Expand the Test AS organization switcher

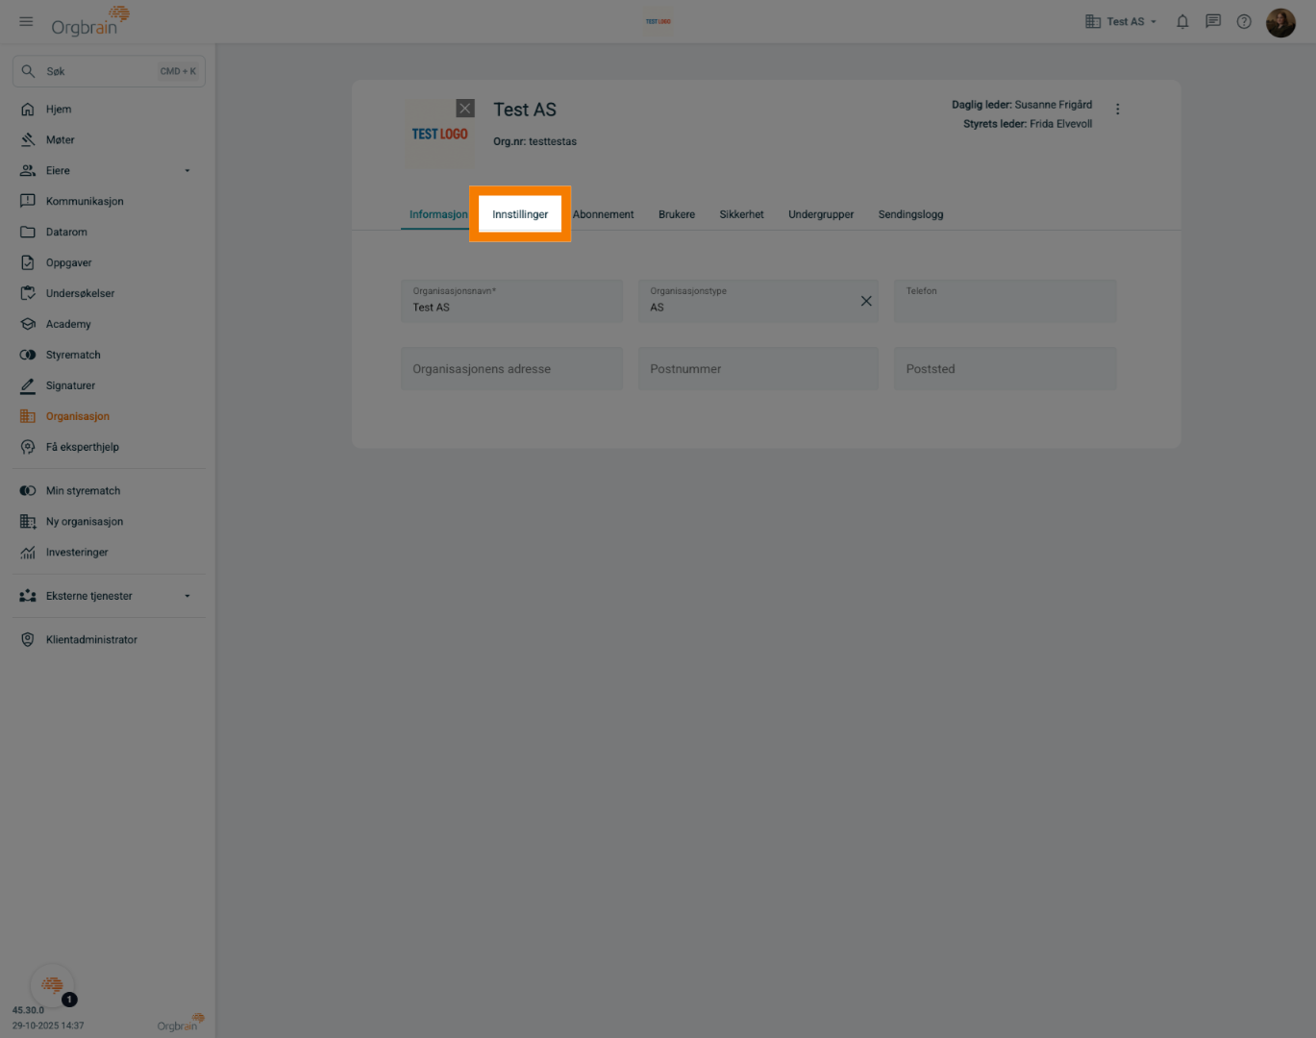(1121, 21)
